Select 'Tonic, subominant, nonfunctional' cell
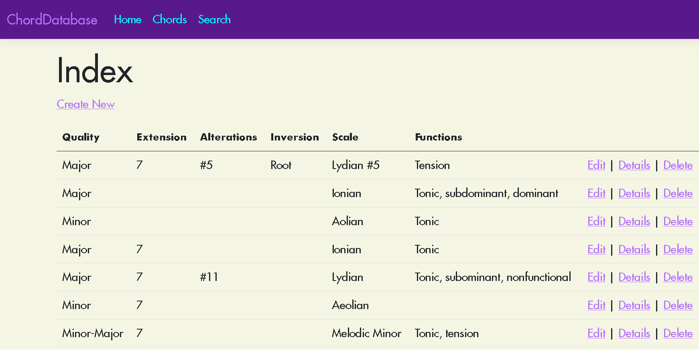This screenshot has width=699, height=350. [493, 277]
